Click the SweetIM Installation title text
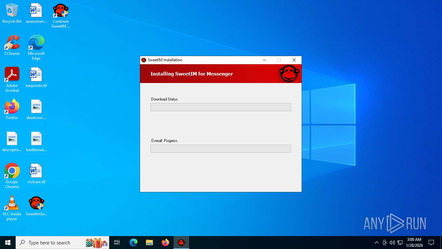This screenshot has width=442, height=249. (165, 60)
